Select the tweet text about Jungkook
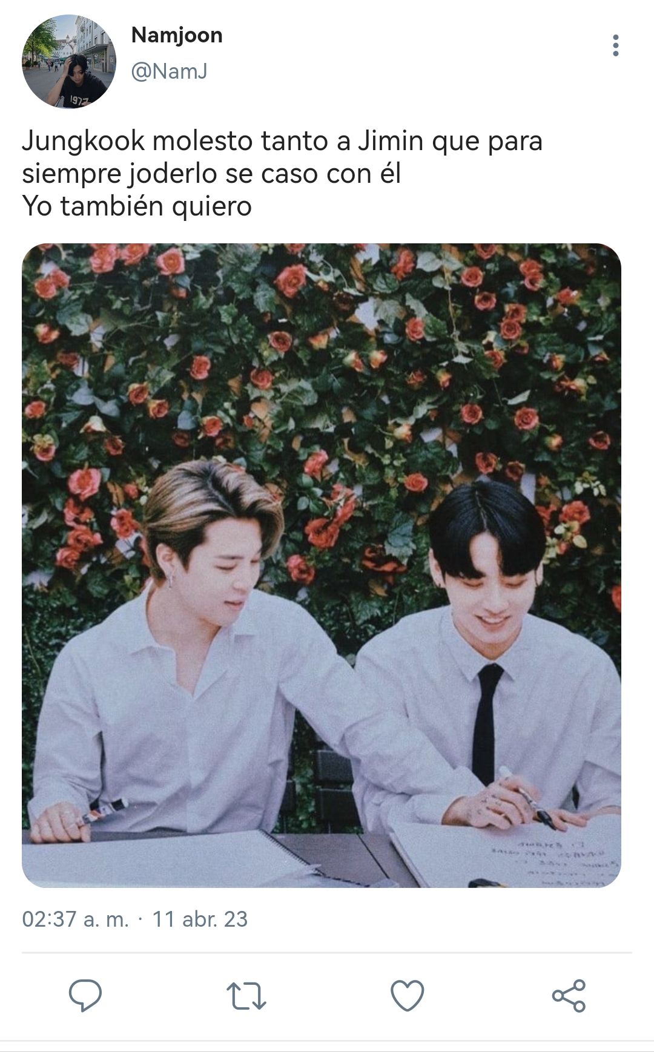654x1052 pixels. (x=282, y=173)
